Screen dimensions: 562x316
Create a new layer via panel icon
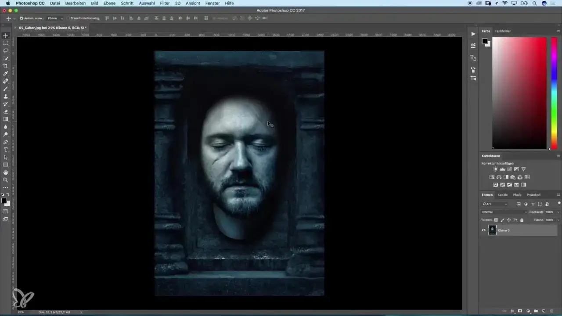[x=543, y=311]
